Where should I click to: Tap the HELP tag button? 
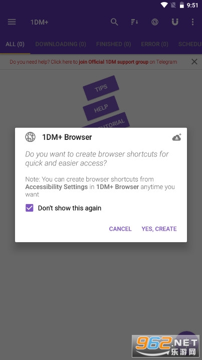coord(101,108)
